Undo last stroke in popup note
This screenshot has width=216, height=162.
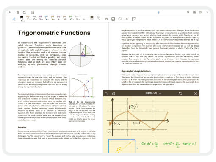(x=180, y=93)
